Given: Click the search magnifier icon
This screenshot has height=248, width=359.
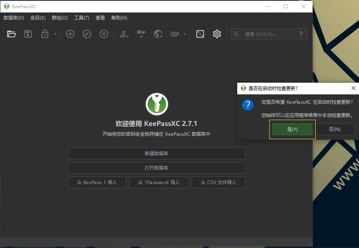Looking at the screenshot, I should tap(236, 34).
